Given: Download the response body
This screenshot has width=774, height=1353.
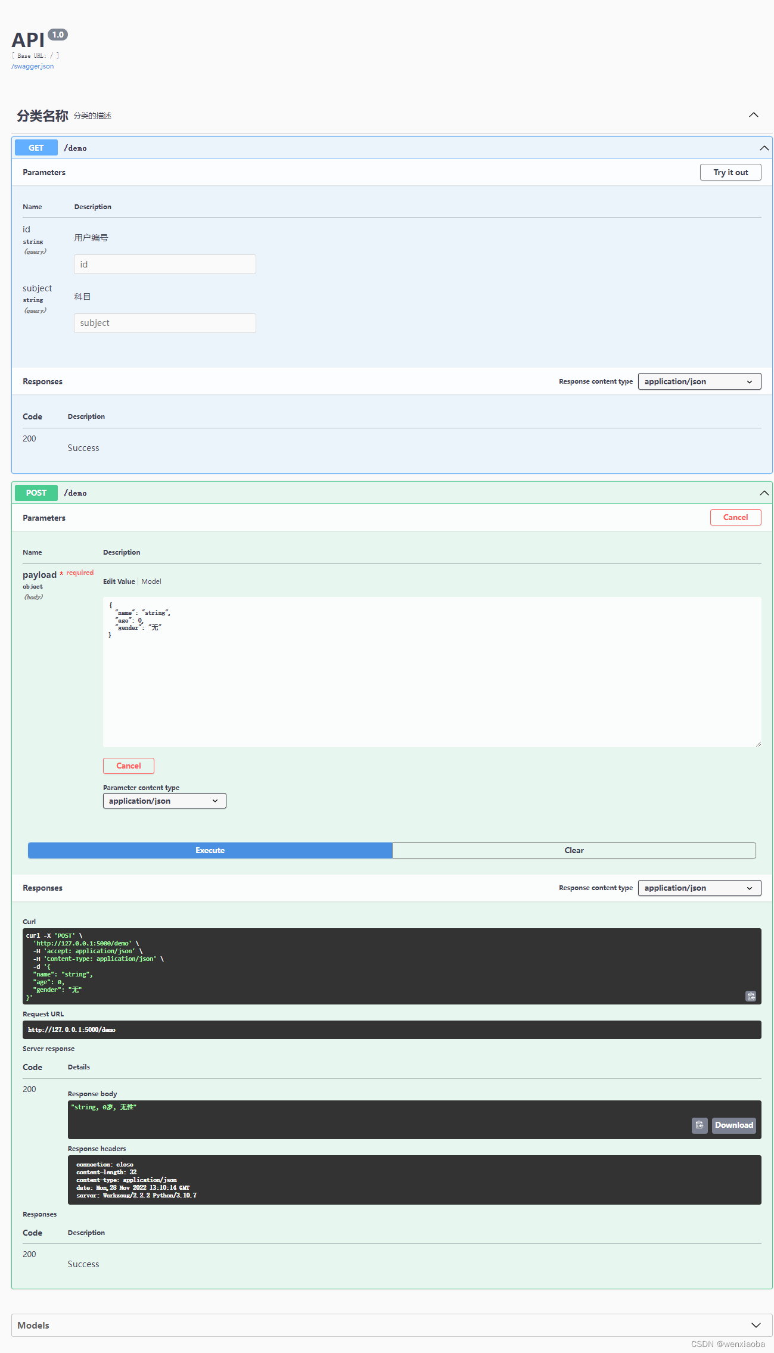Looking at the screenshot, I should (734, 1125).
